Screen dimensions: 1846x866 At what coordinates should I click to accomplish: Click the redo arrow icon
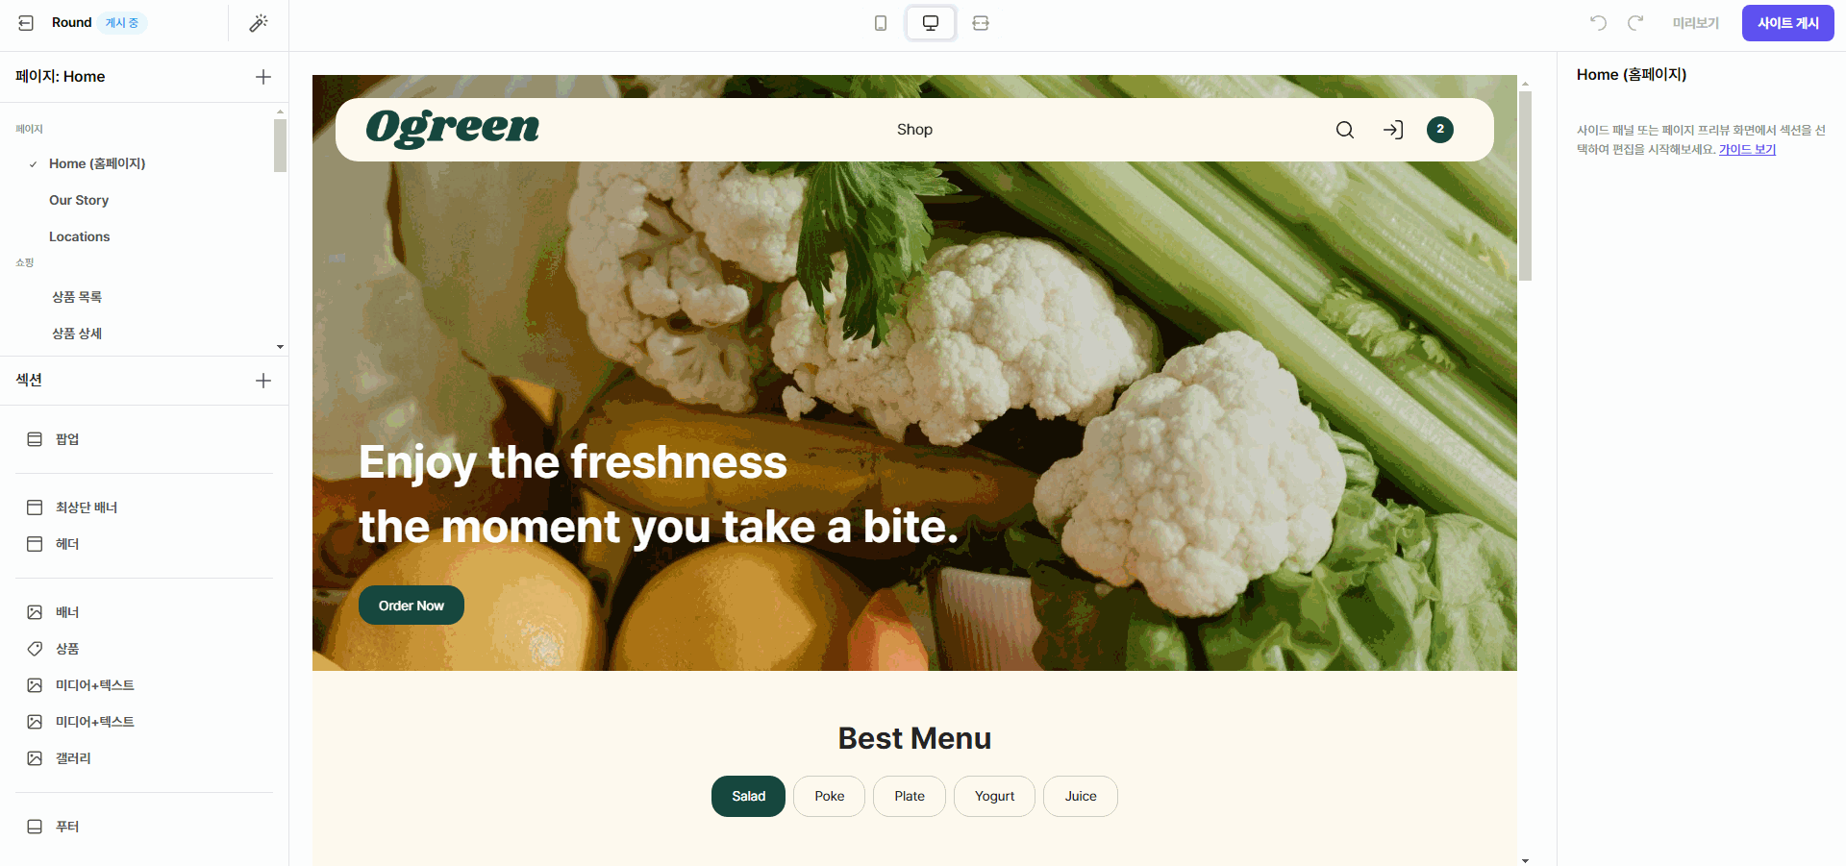1635,22
